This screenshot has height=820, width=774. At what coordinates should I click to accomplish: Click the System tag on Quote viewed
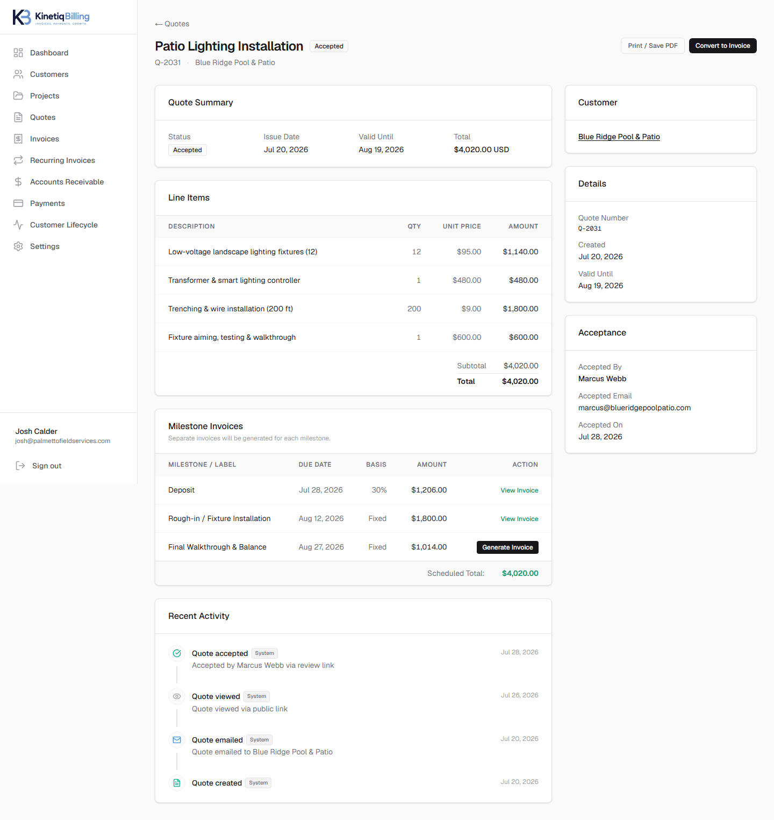point(256,696)
